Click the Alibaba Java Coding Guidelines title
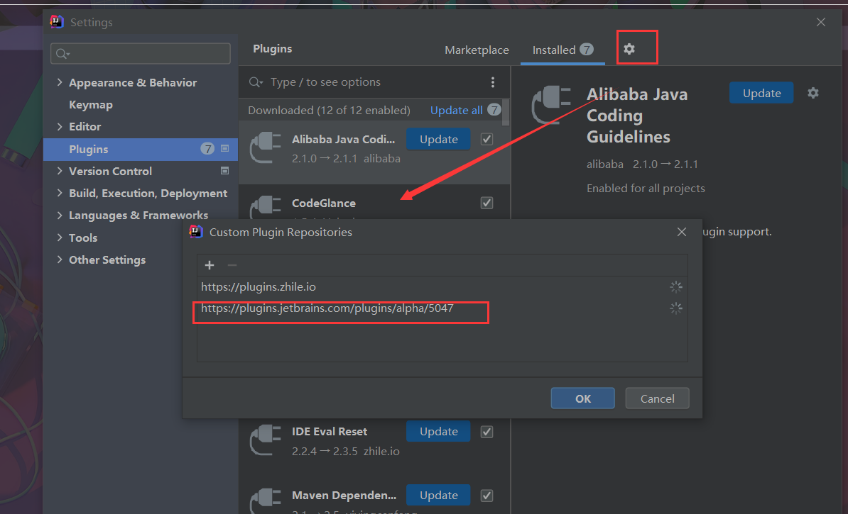The image size is (848, 514). pos(637,116)
